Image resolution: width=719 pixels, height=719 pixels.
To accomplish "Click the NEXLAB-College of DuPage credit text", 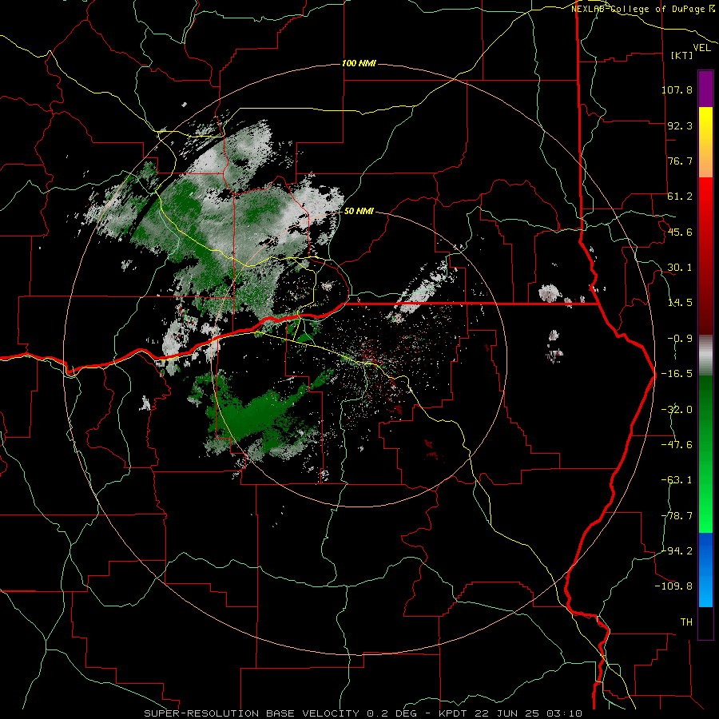I will pos(643,9).
